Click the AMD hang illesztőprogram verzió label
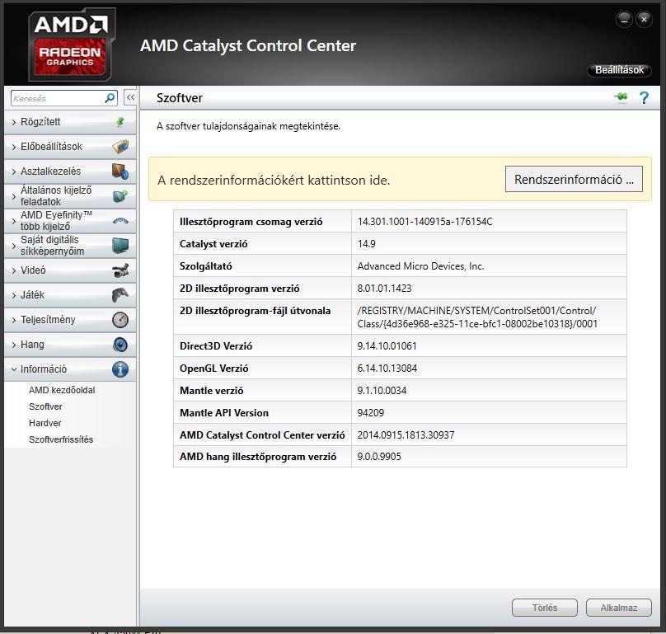666x634 pixels. click(x=258, y=457)
